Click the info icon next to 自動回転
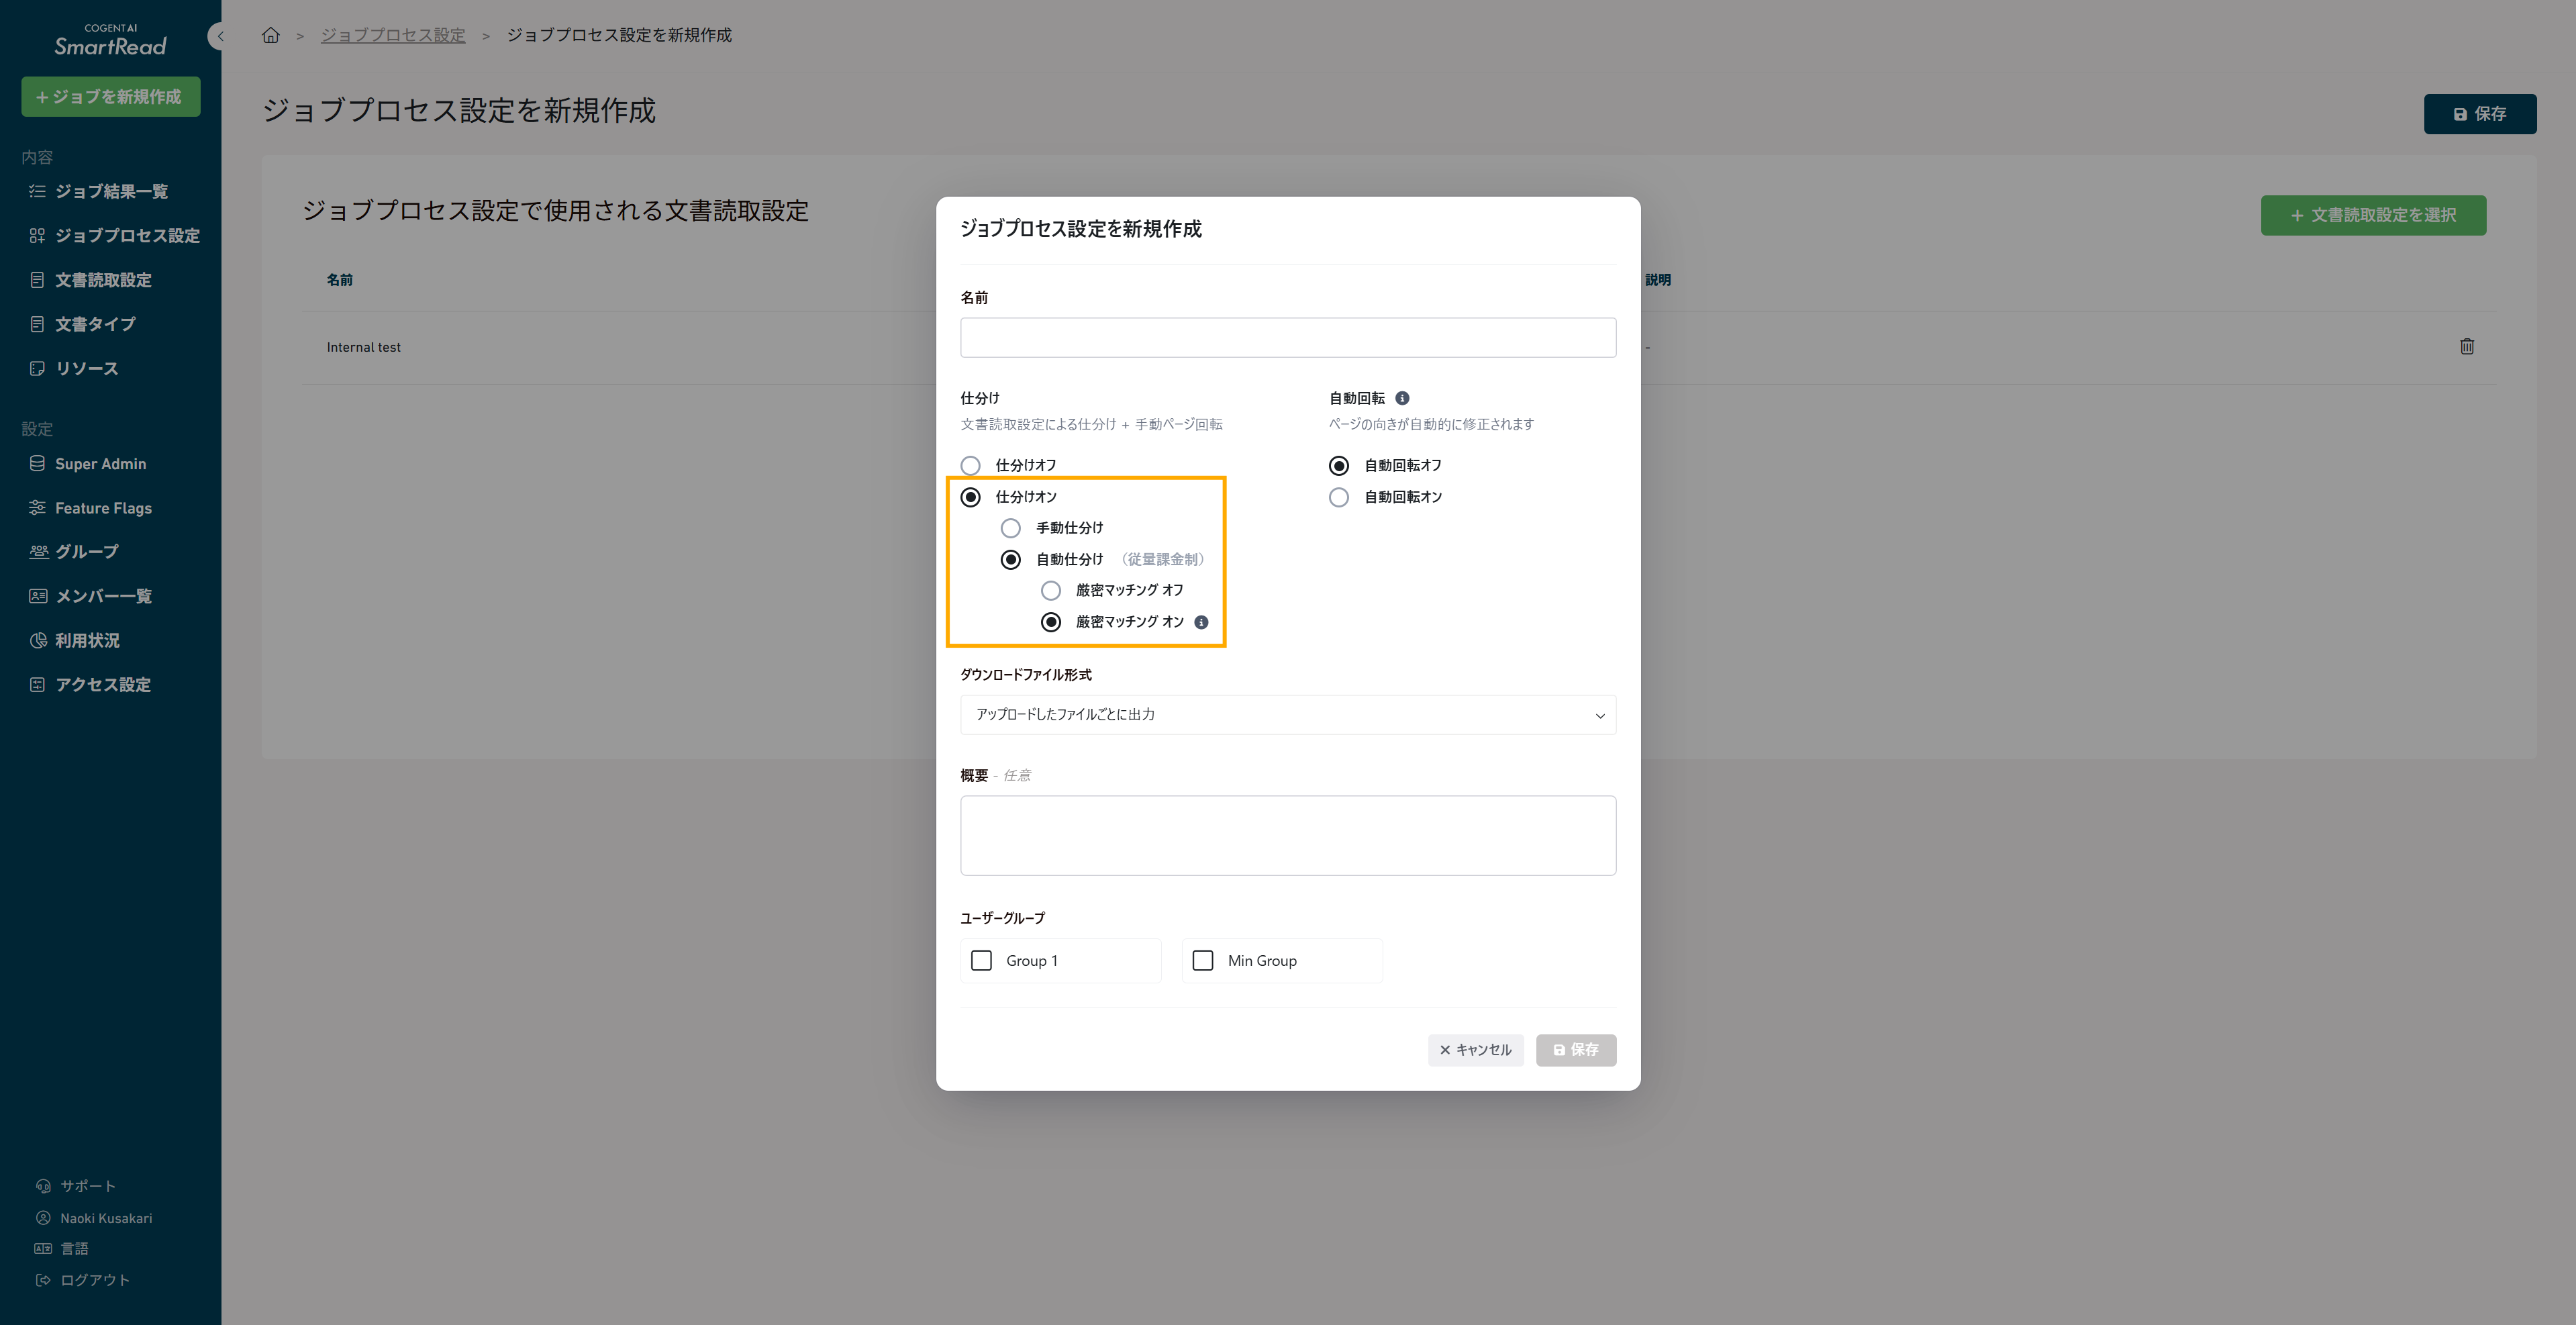 point(1402,398)
